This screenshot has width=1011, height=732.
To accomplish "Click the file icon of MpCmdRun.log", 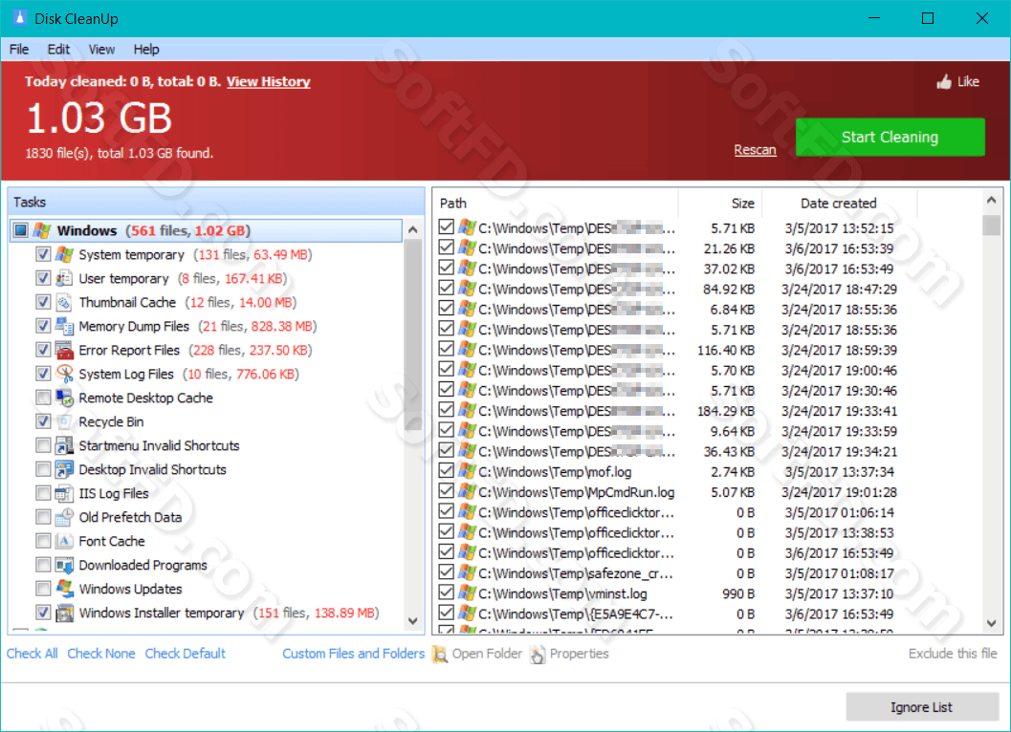I will click(x=467, y=491).
